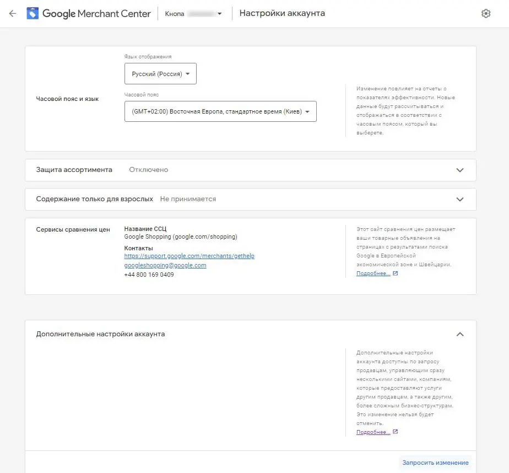Click external-link icon beside additional settings Подробнее
Image resolution: width=509 pixels, height=473 pixels.
[x=395, y=432]
